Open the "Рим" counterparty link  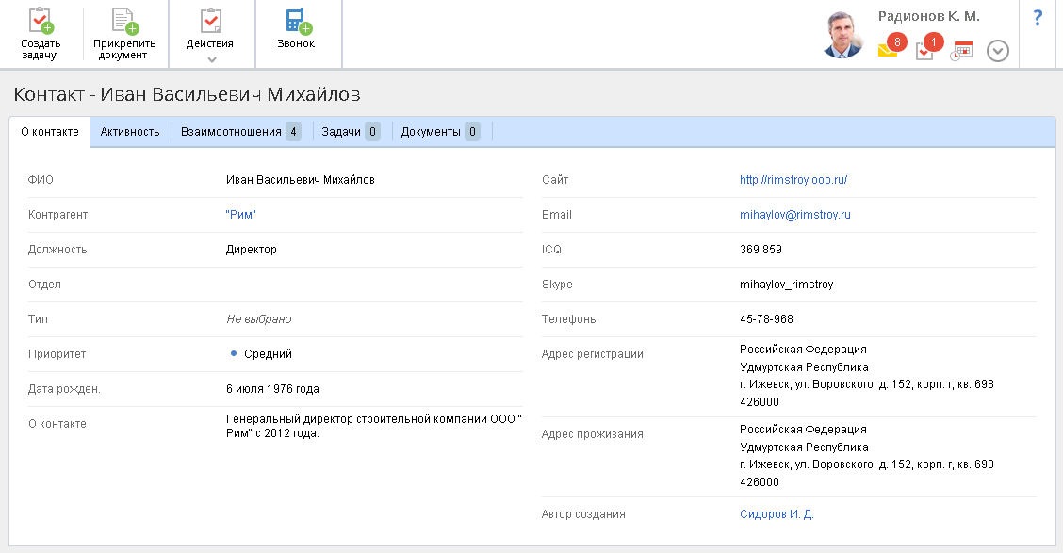pyautogui.click(x=241, y=215)
